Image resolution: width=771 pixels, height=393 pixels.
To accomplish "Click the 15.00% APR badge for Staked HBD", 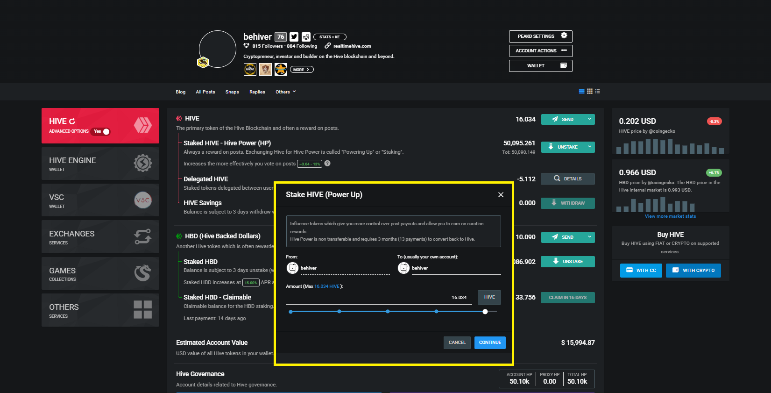I will pyautogui.click(x=251, y=282).
